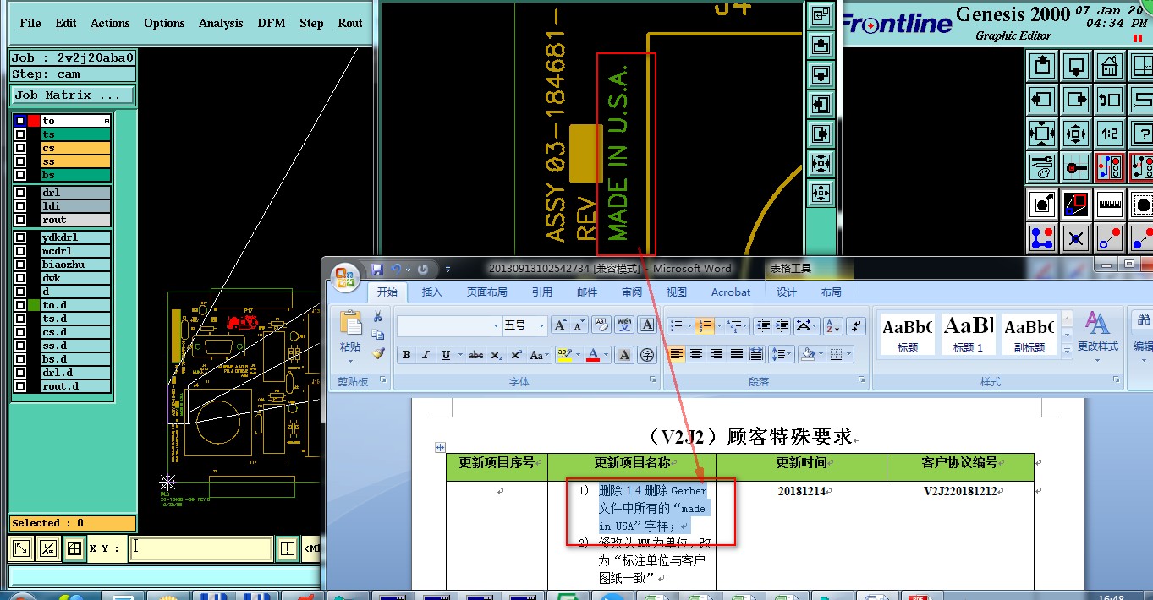Open the Actions menu in Genesis
Viewport: 1153px width, 600px height.
pos(110,24)
